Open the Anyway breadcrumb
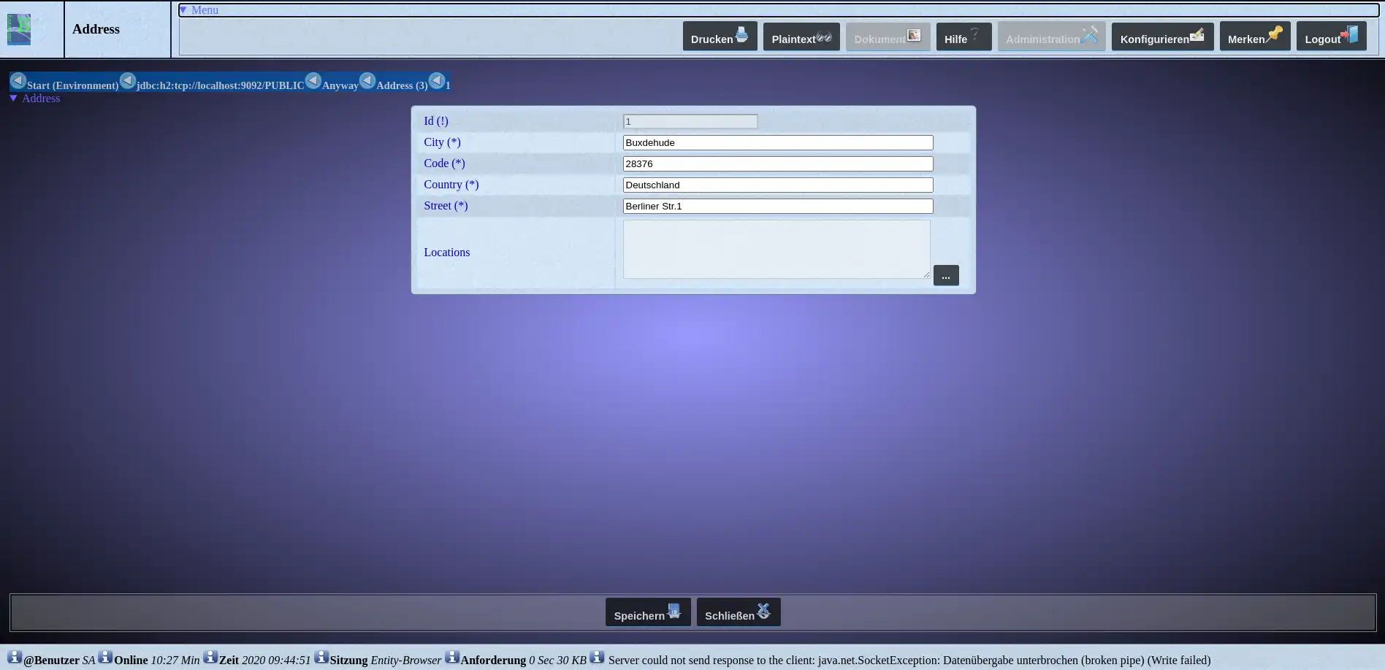 [340, 85]
